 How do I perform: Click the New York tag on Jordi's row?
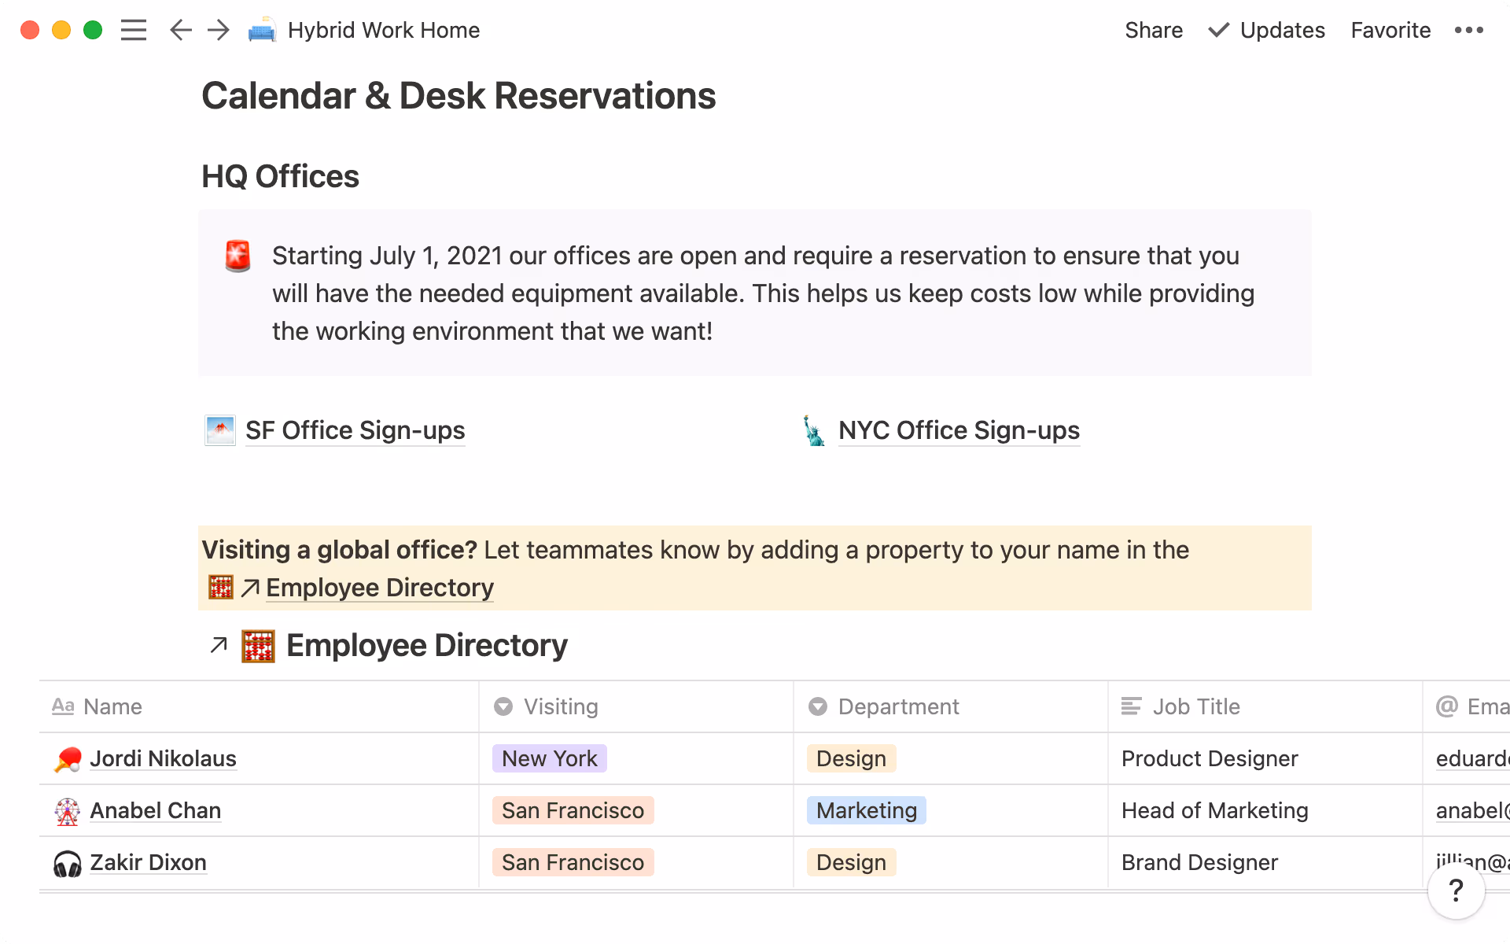[549, 758]
